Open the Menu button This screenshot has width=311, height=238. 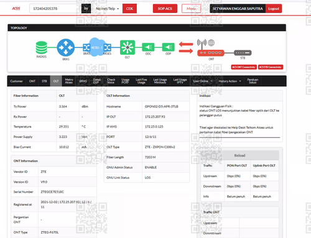(x=191, y=9)
